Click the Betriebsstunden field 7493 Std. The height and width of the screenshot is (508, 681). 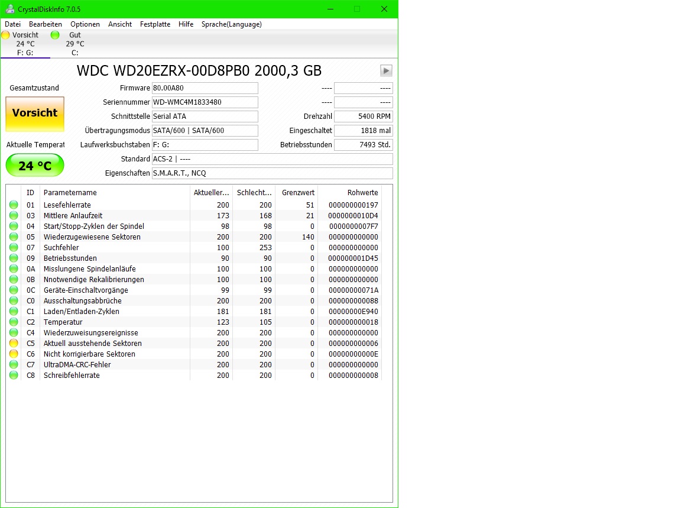click(x=364, y=145)
